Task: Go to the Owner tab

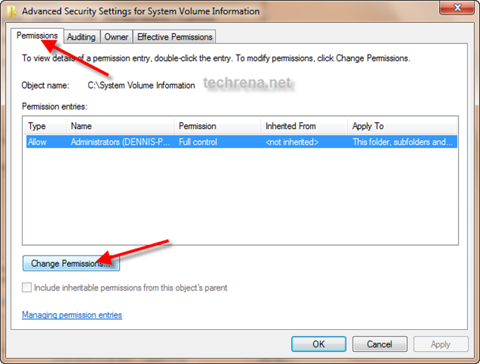Action: click(116, 36)
